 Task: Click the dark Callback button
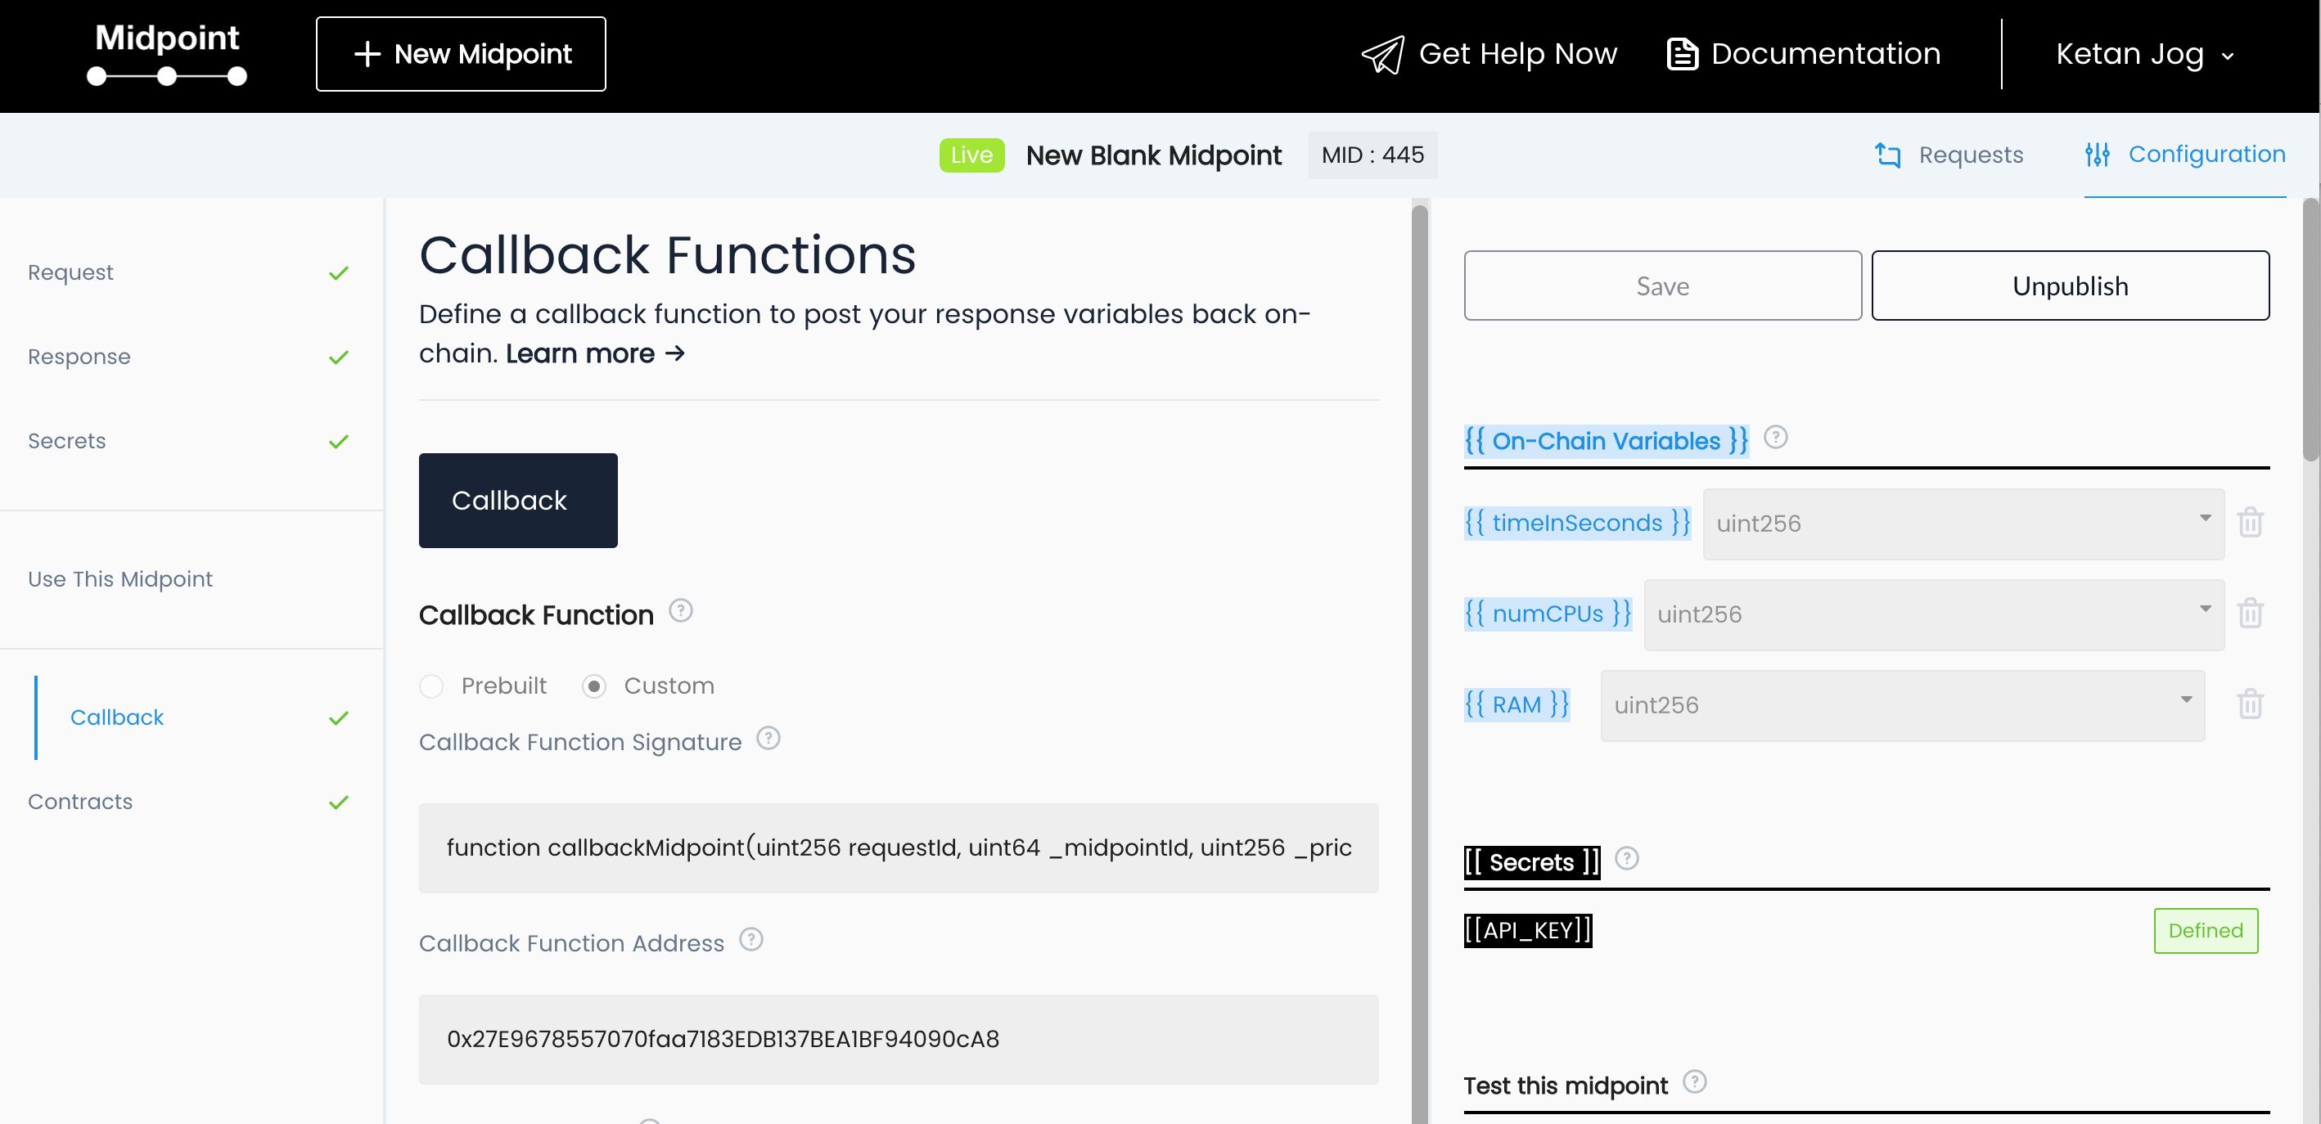coord(518,501)
